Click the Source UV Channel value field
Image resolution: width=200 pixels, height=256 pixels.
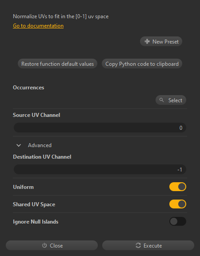point(100,128)
